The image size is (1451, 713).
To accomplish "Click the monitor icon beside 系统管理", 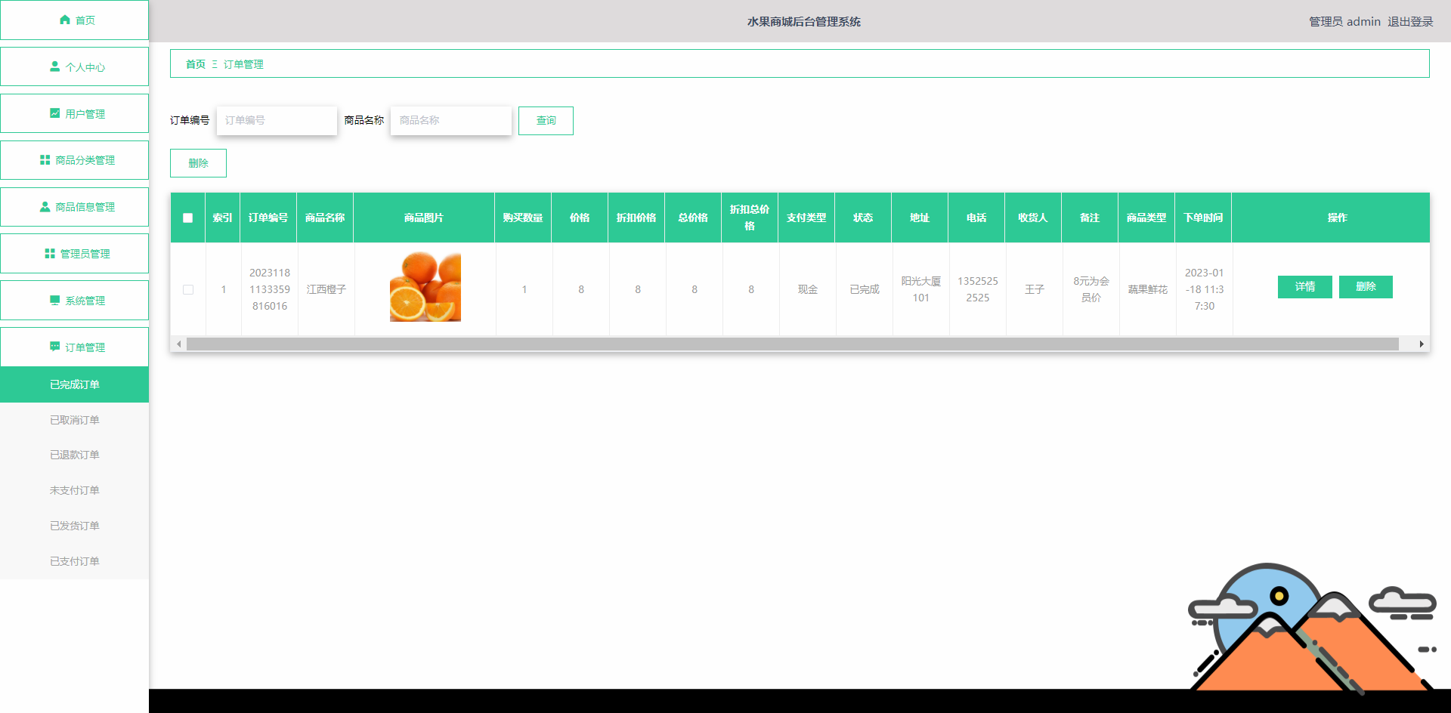I will point(54,300).
